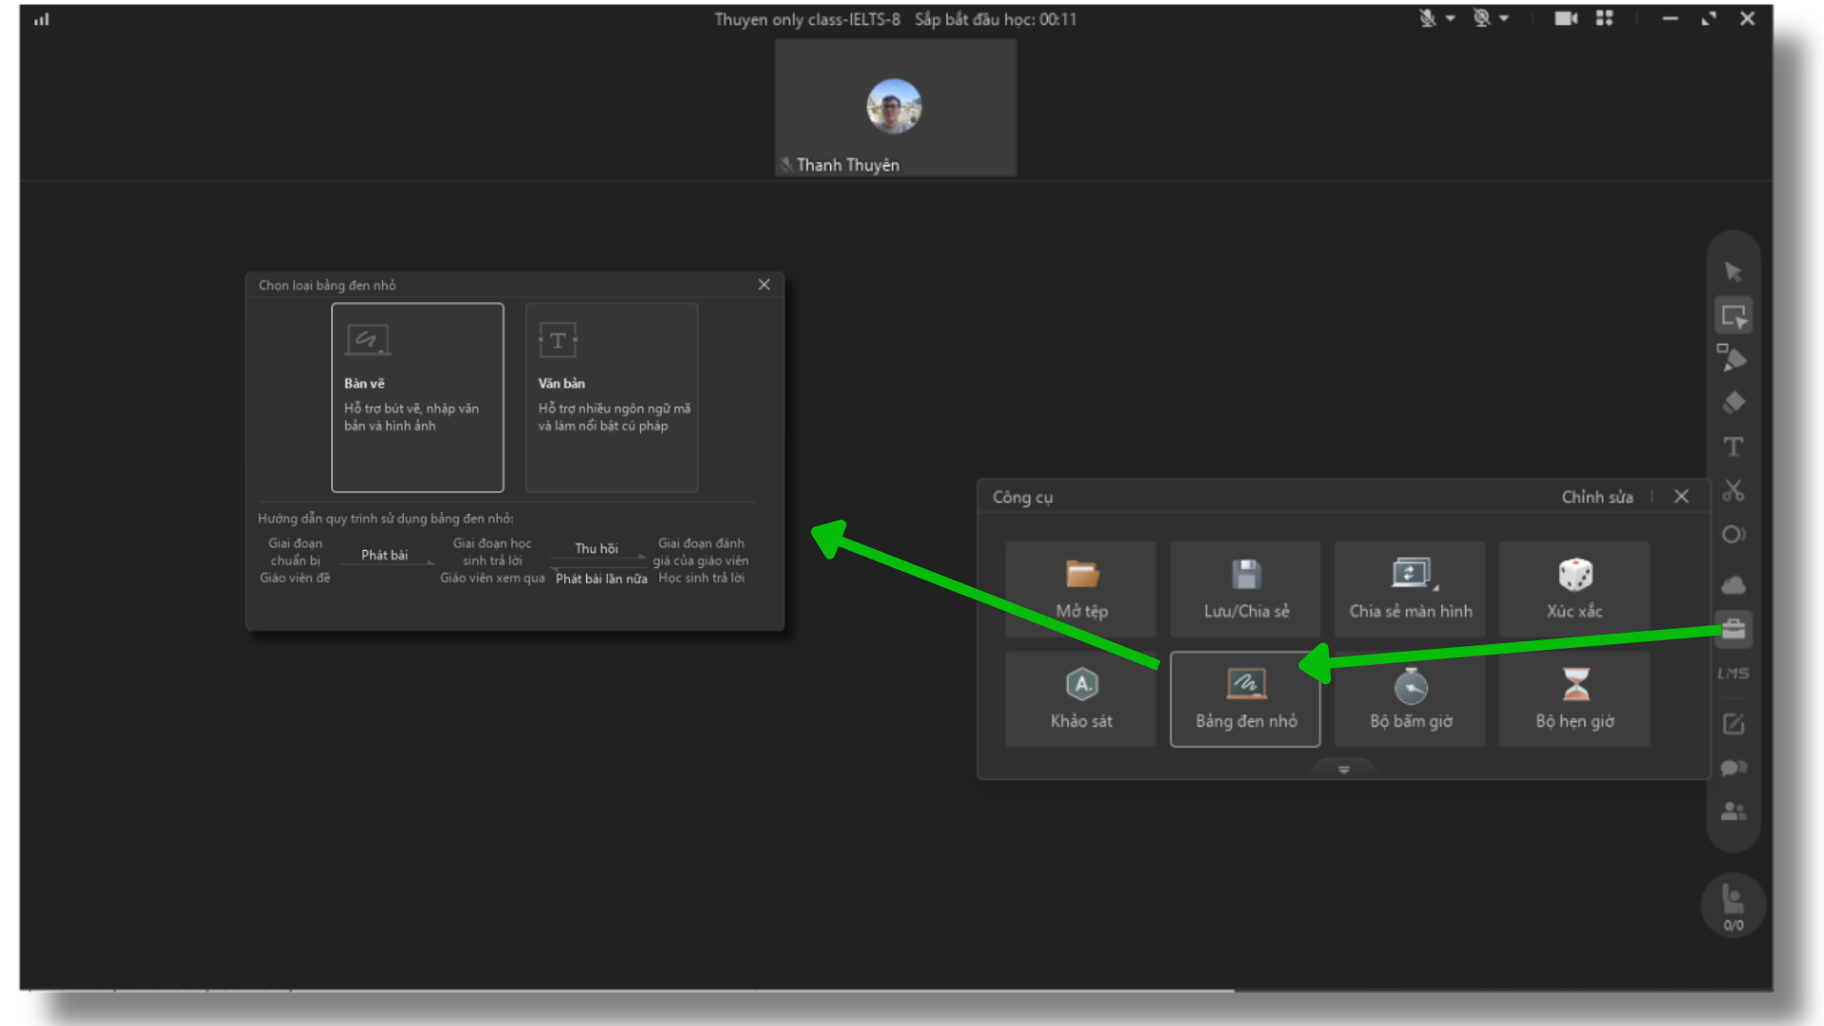The width and height of the screenshot is (1824, 1026).
Task: Unmute the microphone in title bar
Action: pos(1427,19)
